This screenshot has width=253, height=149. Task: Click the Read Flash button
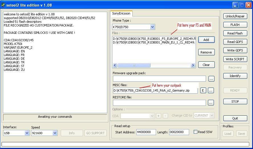[x=235, y=33]
